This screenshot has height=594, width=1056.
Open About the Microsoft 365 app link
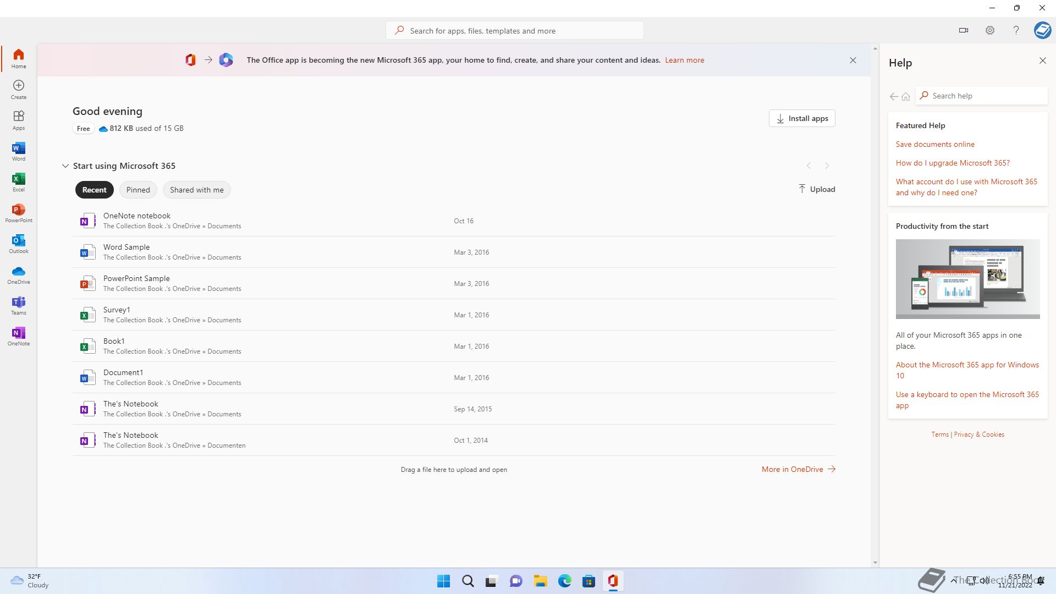967,370
